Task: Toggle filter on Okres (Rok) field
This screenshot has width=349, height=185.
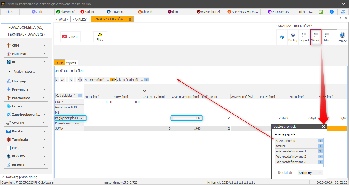Action: (x=112, y=80)
